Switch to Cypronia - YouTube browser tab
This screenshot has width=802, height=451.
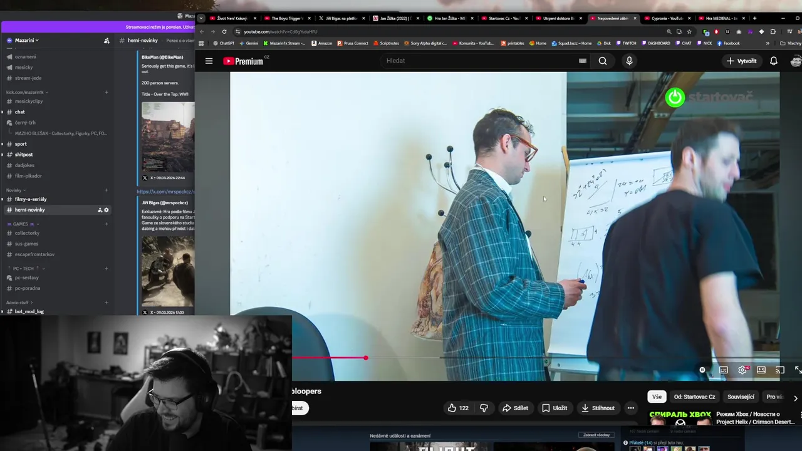click(x=668, y=18)
